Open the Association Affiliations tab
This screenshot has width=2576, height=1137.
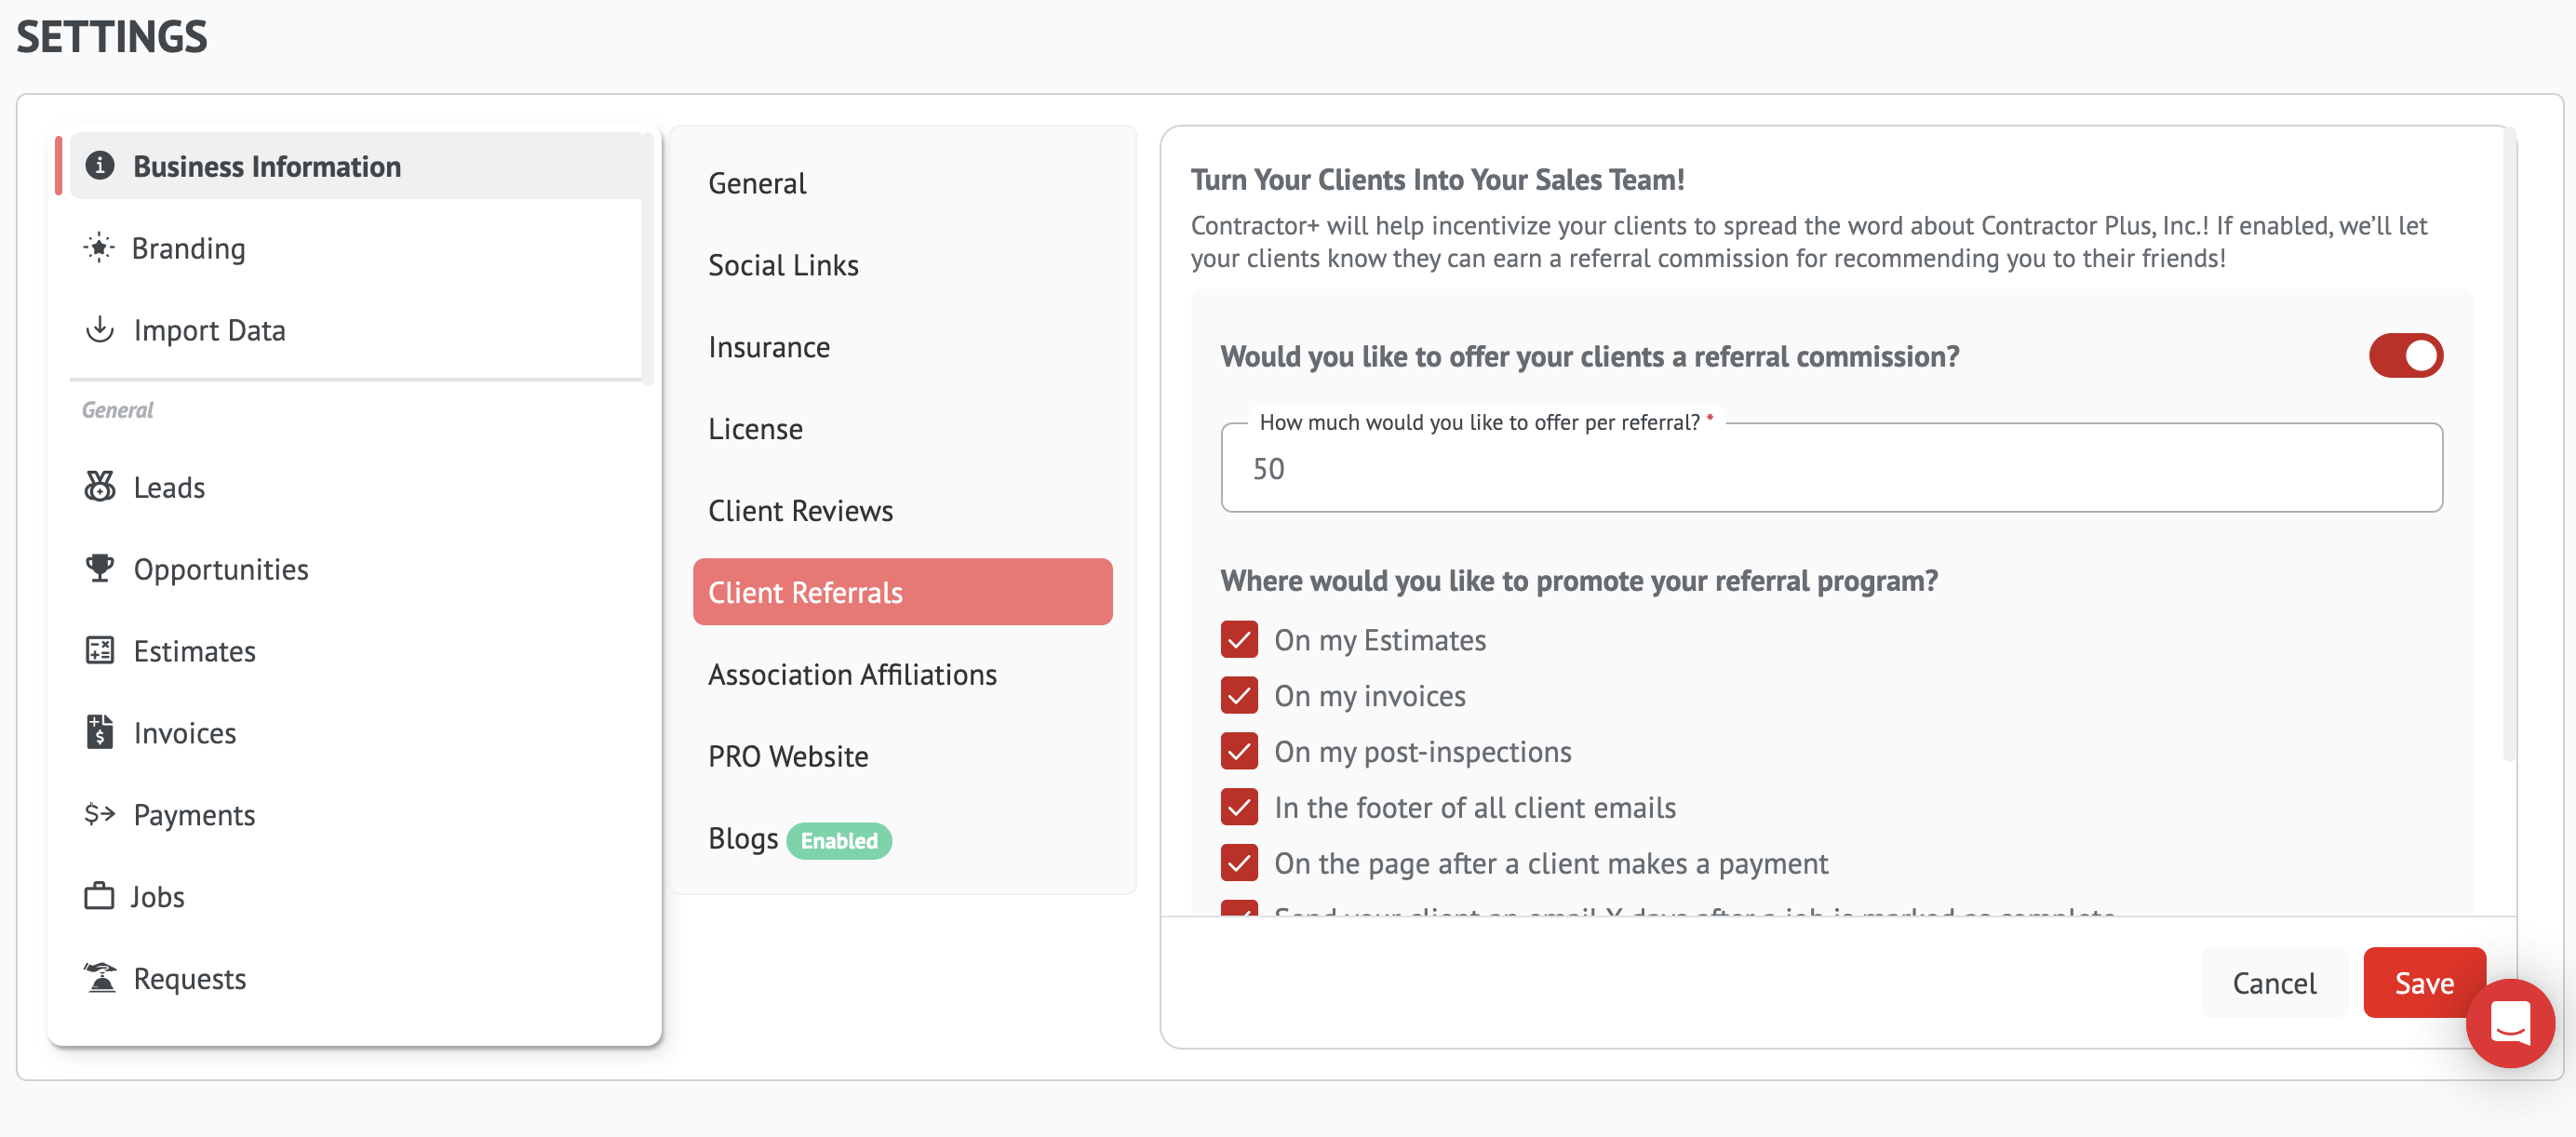coord(852,675)
